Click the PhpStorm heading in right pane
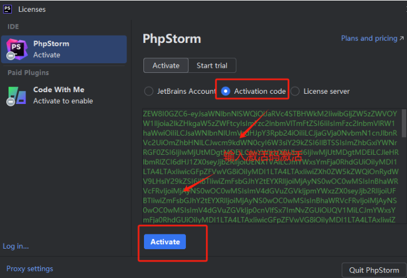This screenshot has width=407, height=278. coord(172,39)
